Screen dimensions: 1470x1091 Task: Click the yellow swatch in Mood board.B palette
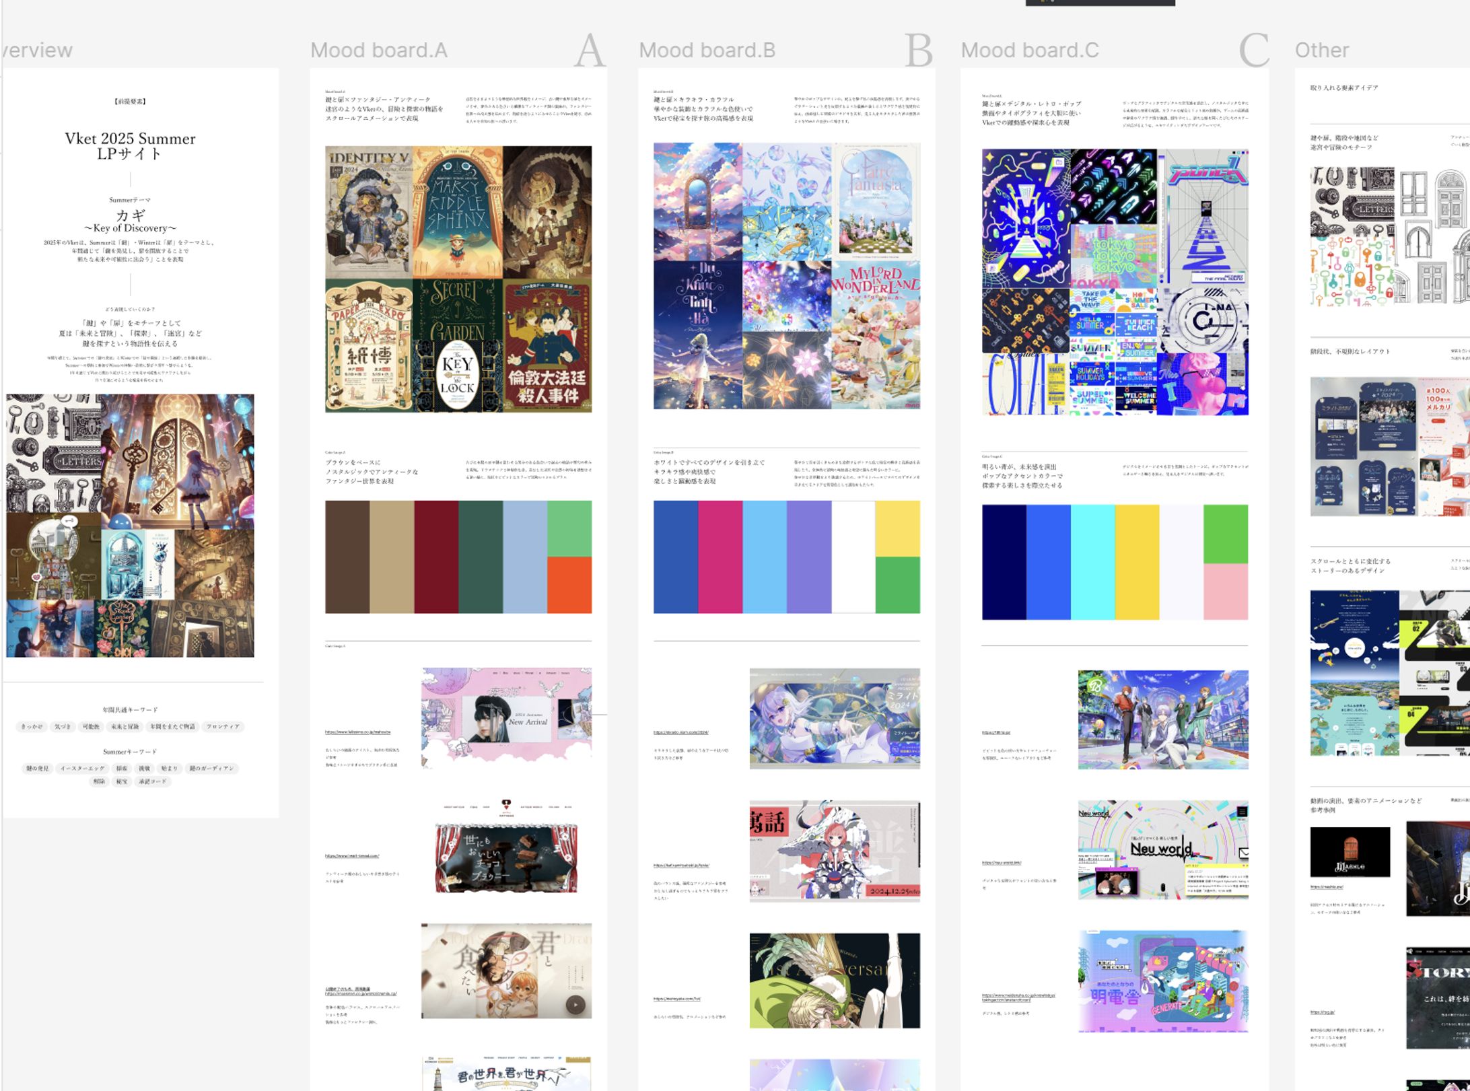[898, 528]
